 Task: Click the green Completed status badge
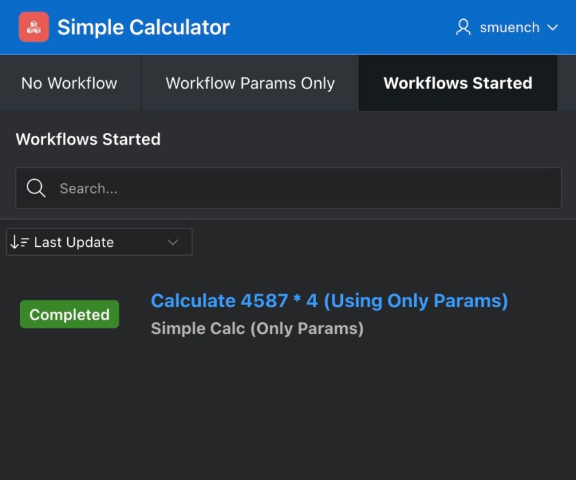click(x=69, y=314)
